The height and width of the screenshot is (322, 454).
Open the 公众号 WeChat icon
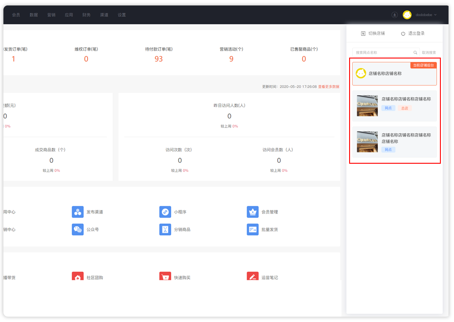(78, 229)
